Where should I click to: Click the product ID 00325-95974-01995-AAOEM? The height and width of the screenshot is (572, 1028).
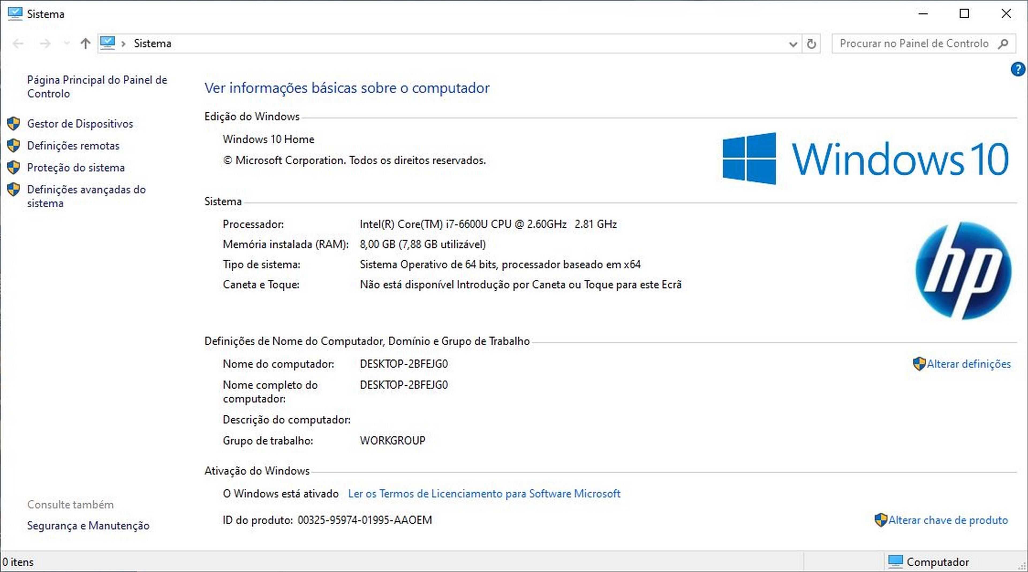coord(365,520)
